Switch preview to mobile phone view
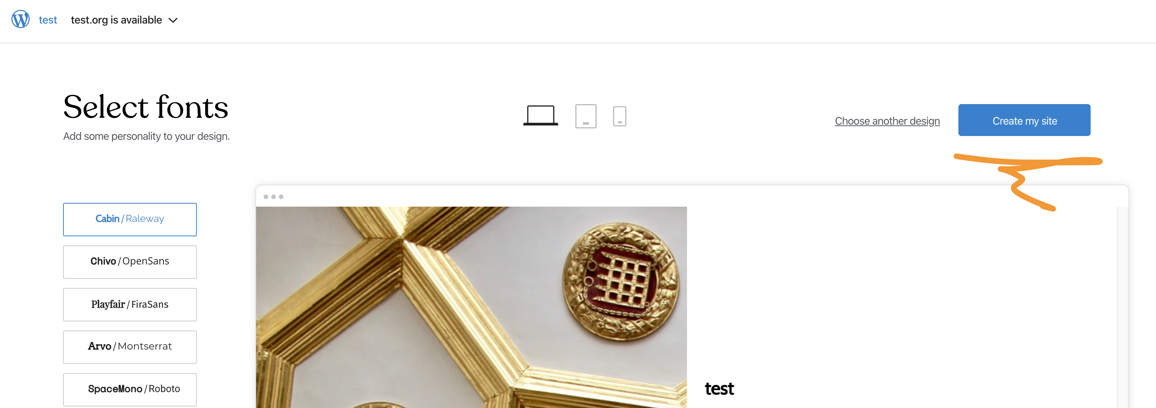Screen dimensions: 1156x408 coord(619,116)
